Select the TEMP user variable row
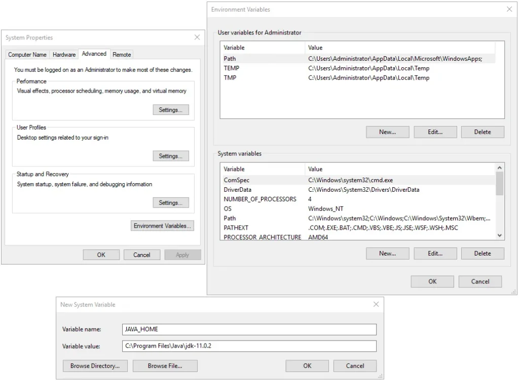519x381 pixels. [355, 68]
